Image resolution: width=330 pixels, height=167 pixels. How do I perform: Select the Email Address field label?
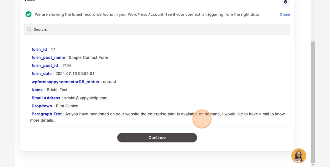[x=46, y=98]
